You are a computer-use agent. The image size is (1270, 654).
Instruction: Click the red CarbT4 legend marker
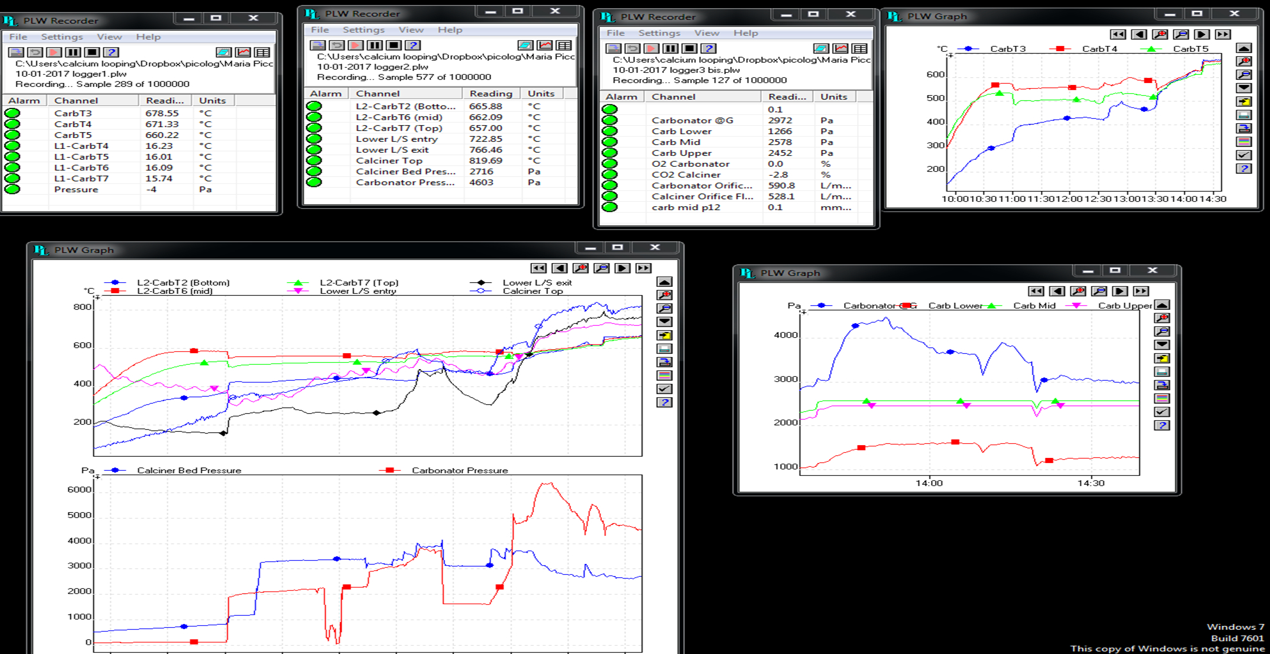[1060, 49]
